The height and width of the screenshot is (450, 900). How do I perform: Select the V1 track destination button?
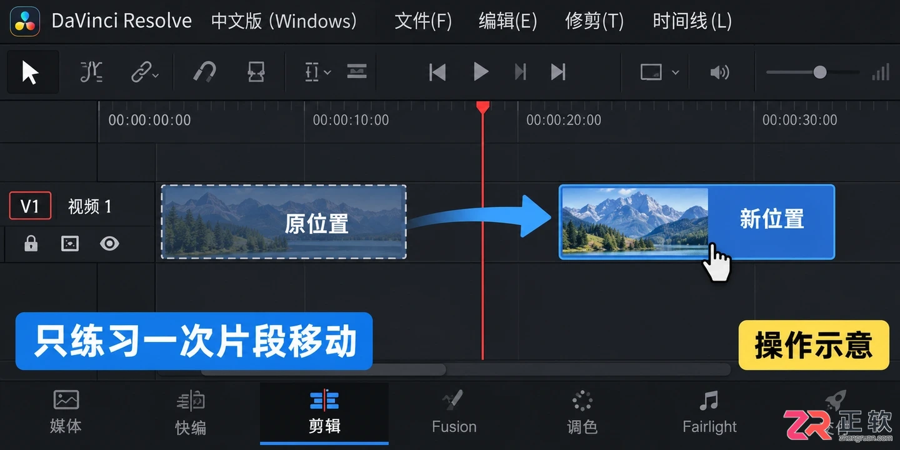click(30, 206)
